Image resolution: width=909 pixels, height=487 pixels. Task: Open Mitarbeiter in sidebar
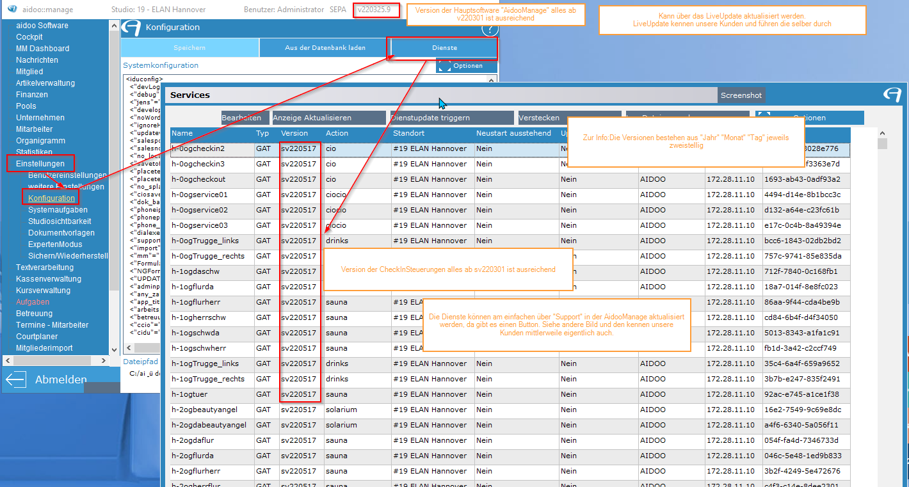tap(35, 129)
